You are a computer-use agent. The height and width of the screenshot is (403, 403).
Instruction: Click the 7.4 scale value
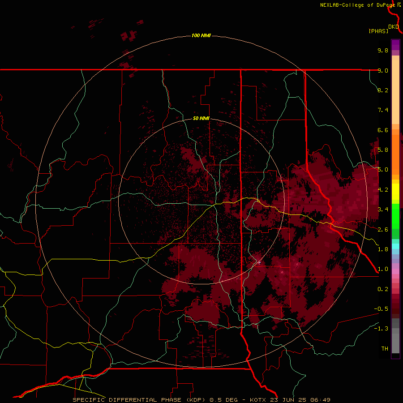[x=383, y=110]
